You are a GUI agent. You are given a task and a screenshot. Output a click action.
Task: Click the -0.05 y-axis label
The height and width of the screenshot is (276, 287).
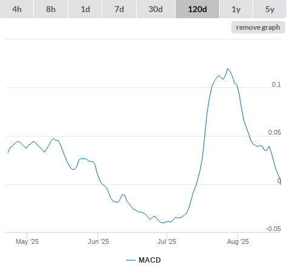point(273,229)
